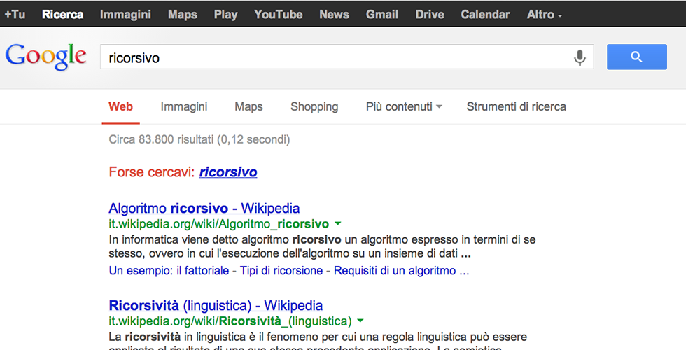Select the Shopping search tab
The image size is (686, 350).
[314, 106]
